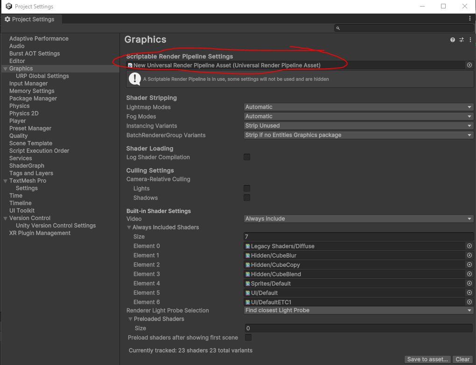Screen dimensions: 476x365
Task: Open the preset selector sliders icon
Action: [461, 40]
